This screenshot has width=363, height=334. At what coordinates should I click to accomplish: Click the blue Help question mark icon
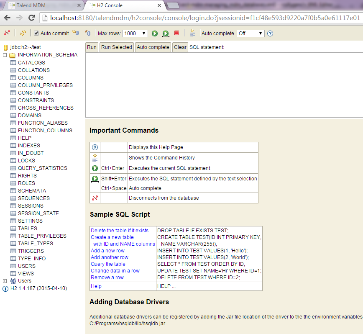(270, 33)
